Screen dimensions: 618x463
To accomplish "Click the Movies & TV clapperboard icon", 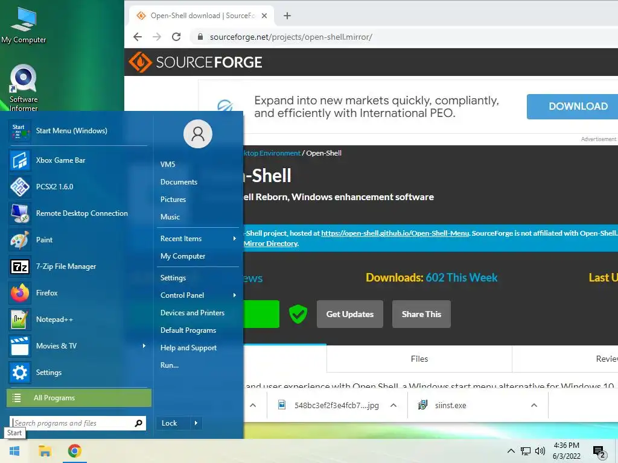I will click(x=20, y=346).
